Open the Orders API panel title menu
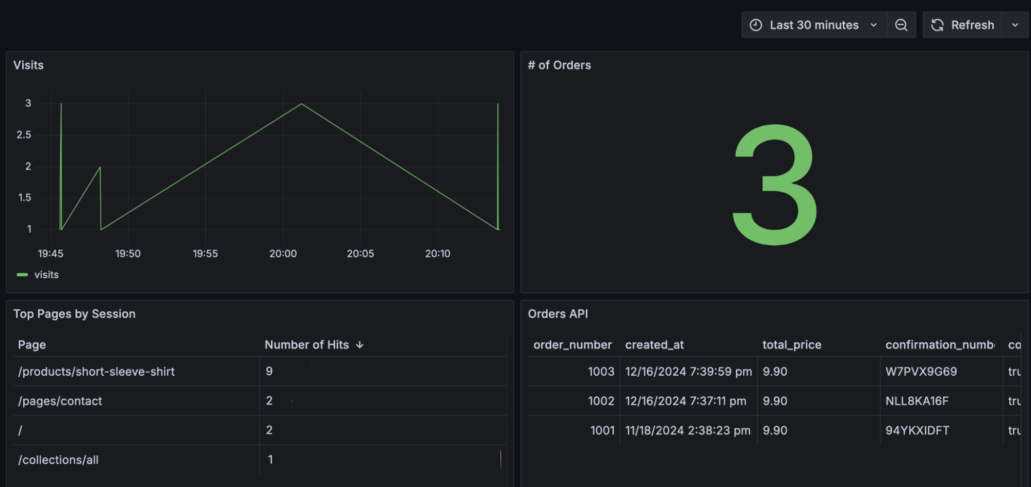1031x487 pixels. [558, 313]
